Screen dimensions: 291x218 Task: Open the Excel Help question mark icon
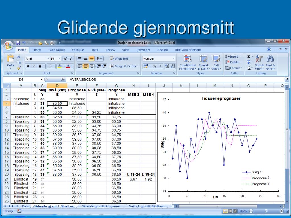tap(269, 49)
